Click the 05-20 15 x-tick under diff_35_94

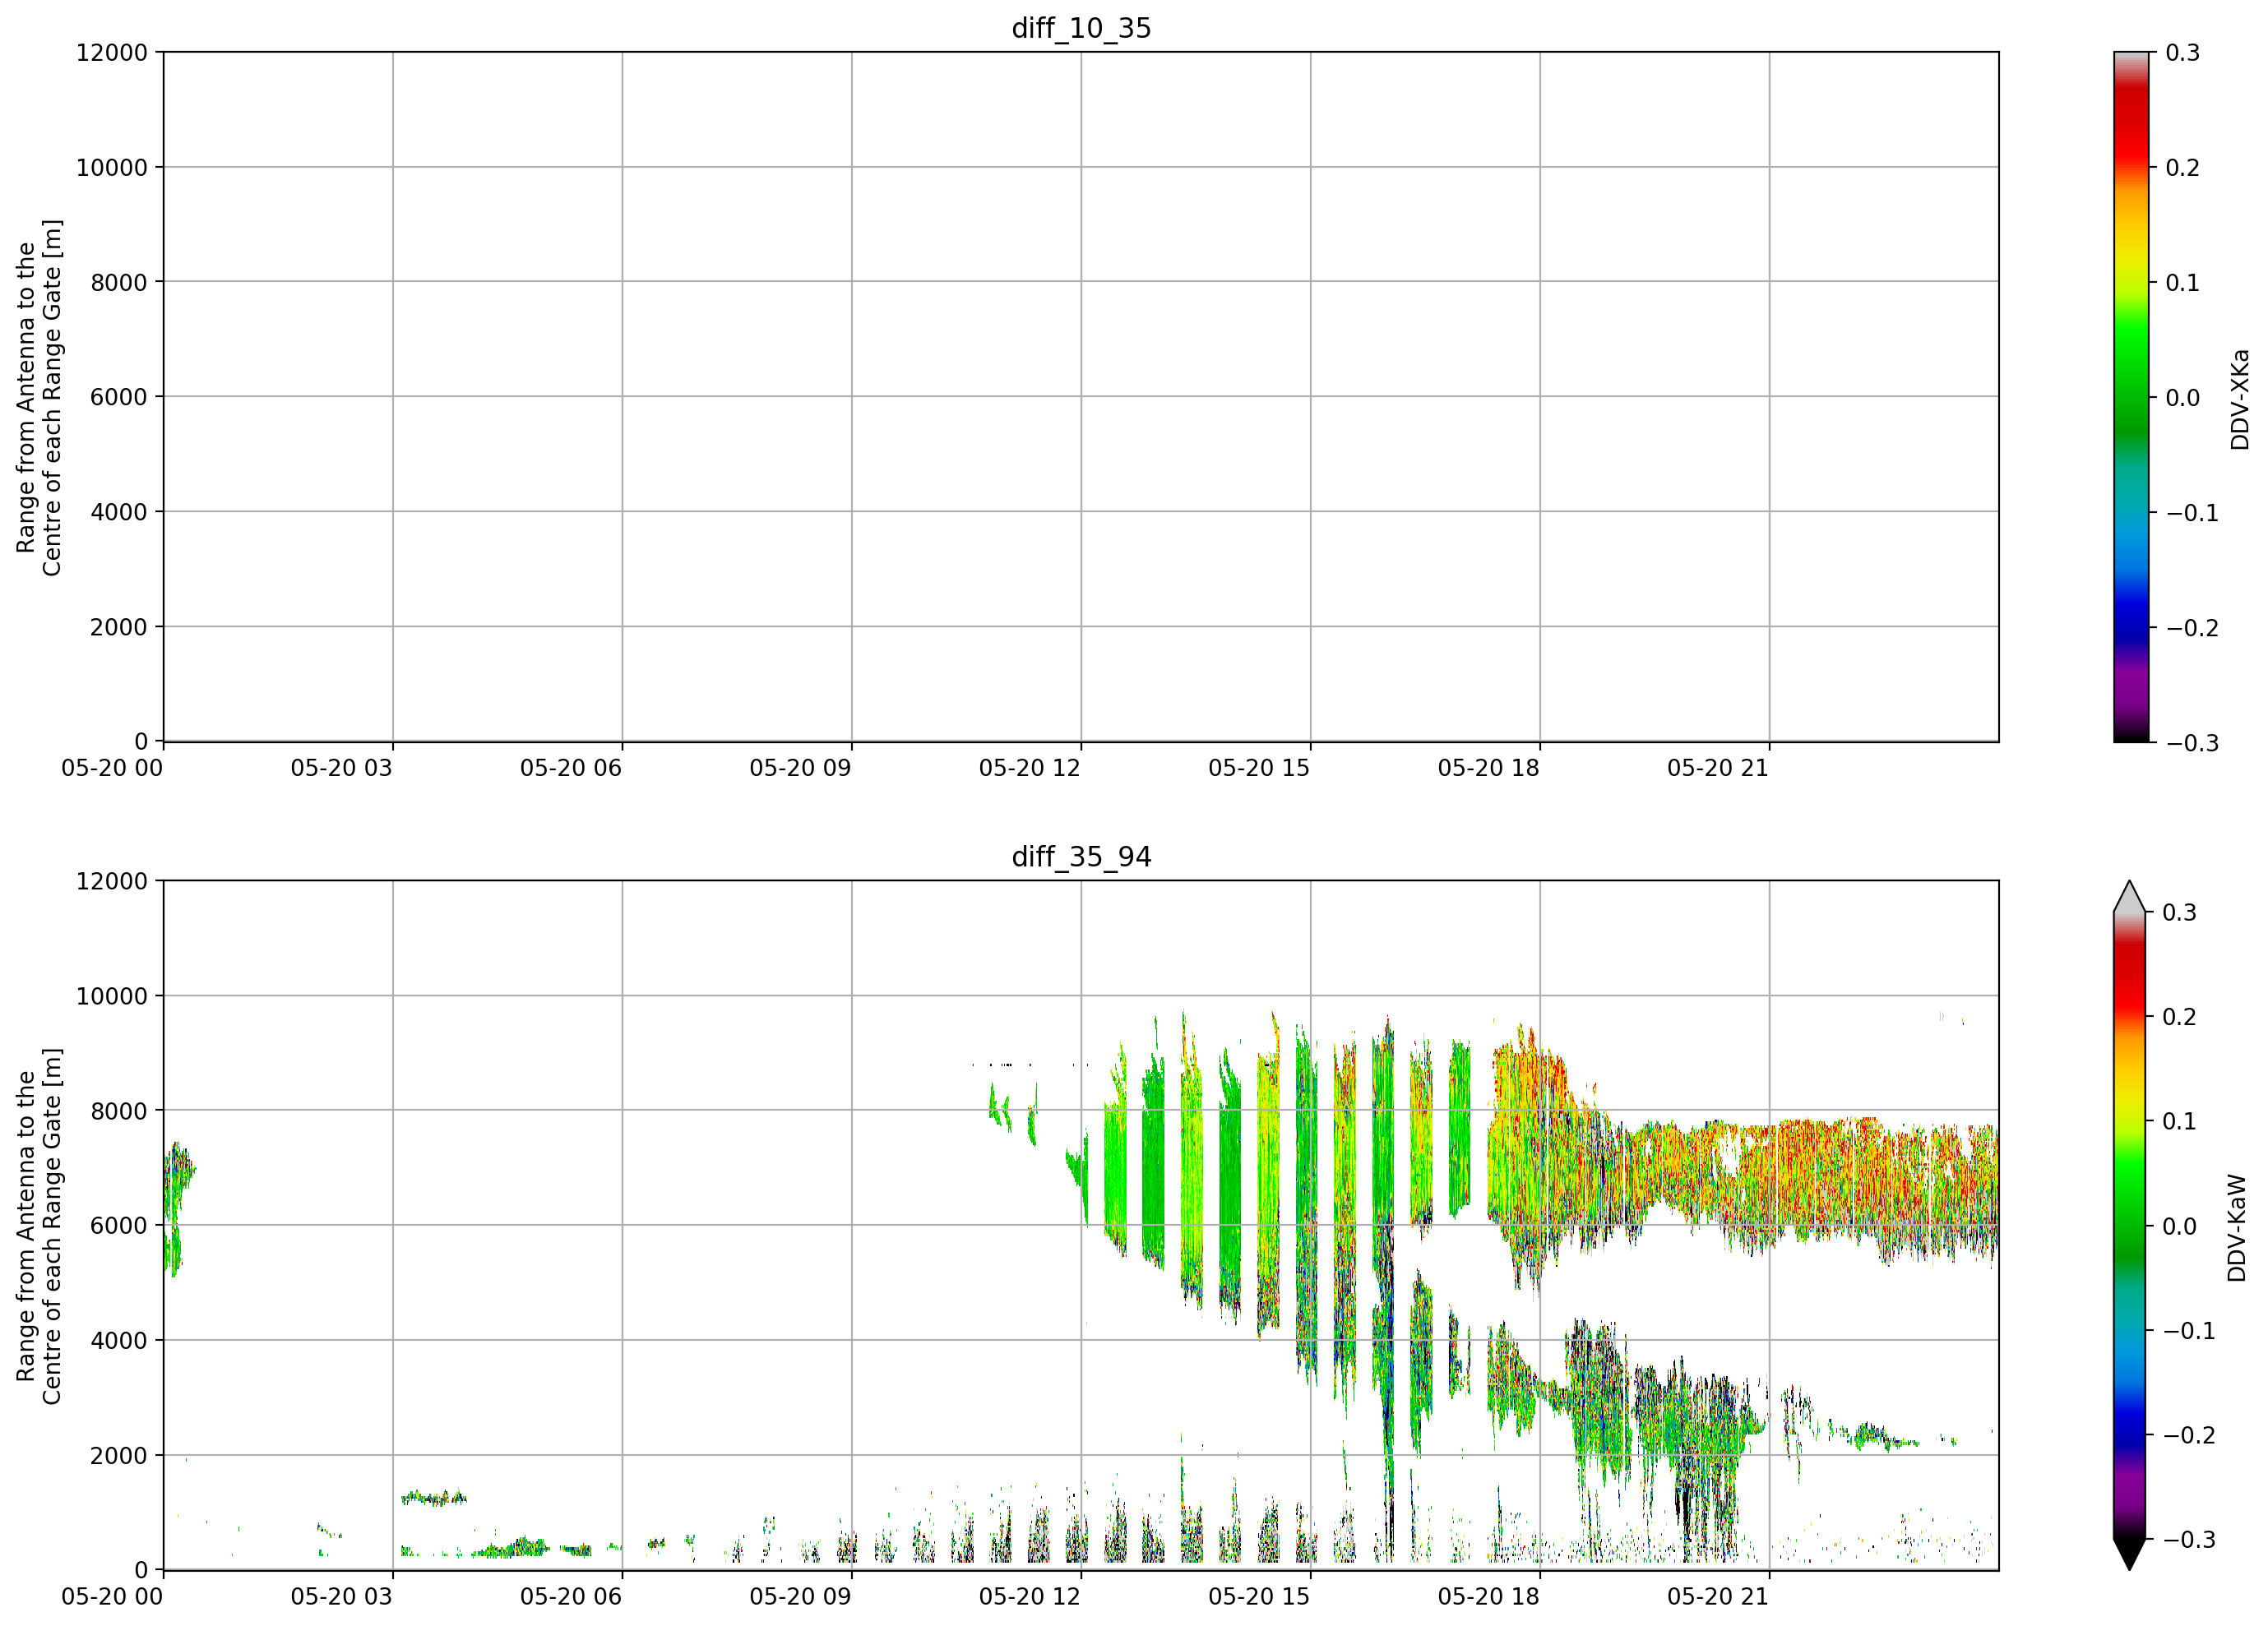(x=1259, y=1597)
